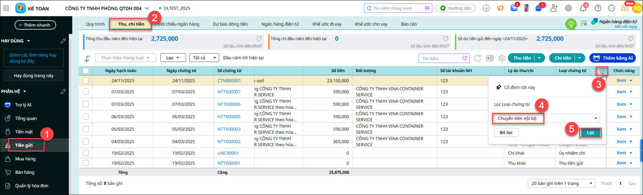
Task: Click the Excel export icon
Action: pos(489,58)
